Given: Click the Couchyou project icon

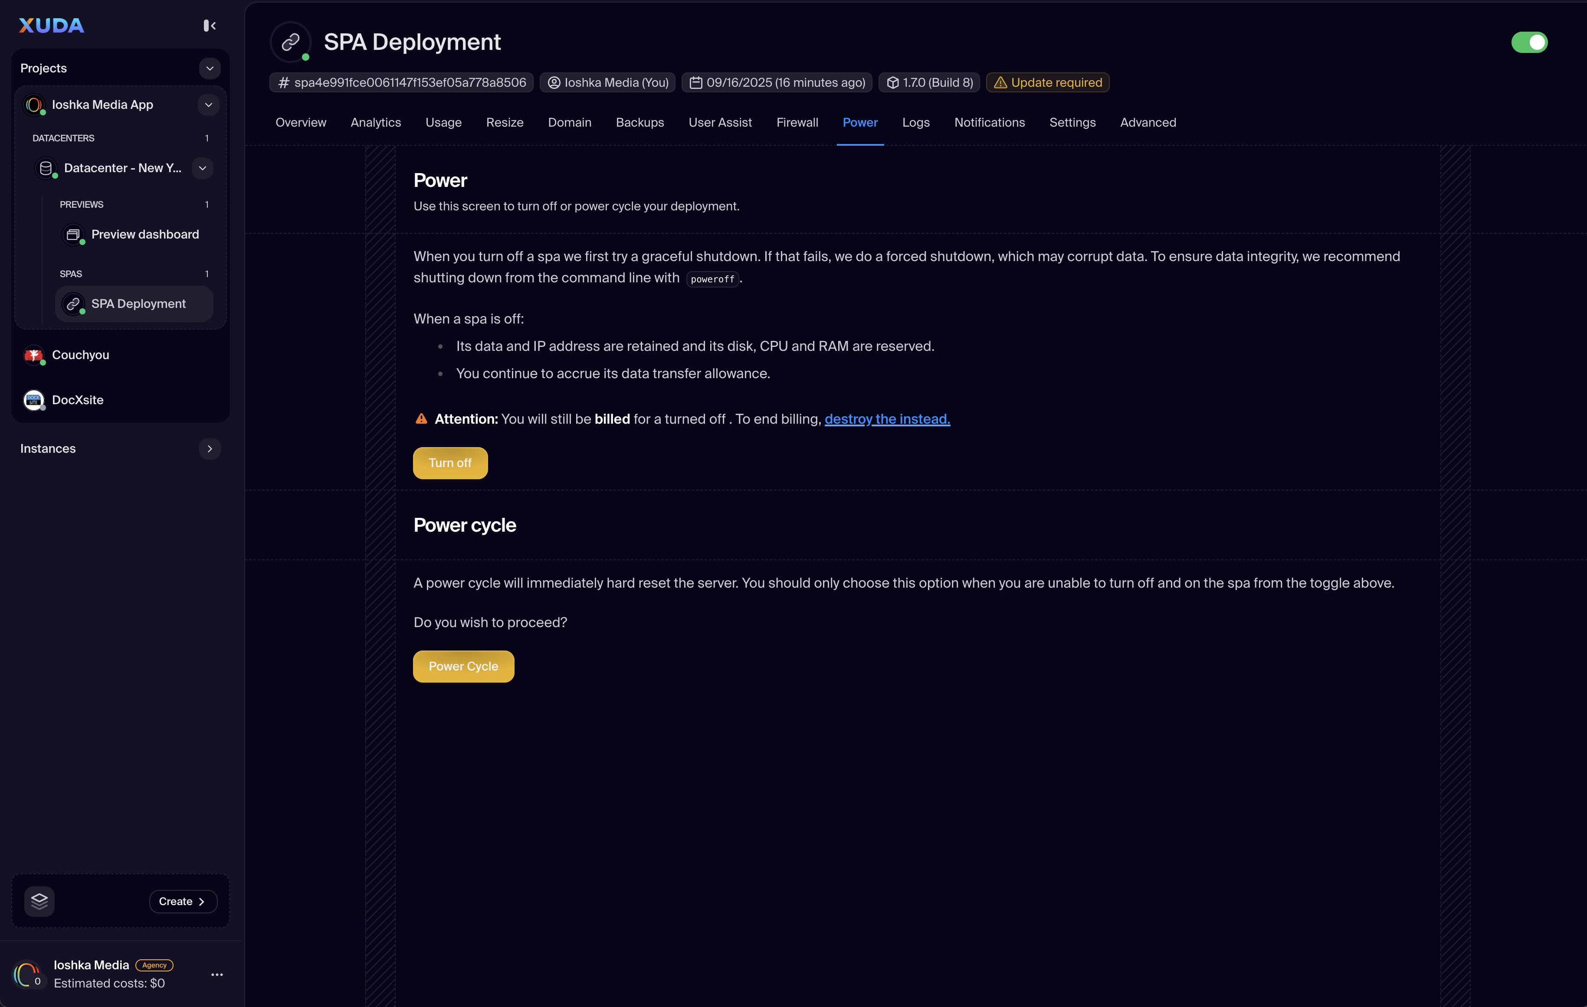Looking at the screenshot, I should [x=33, y=355].
